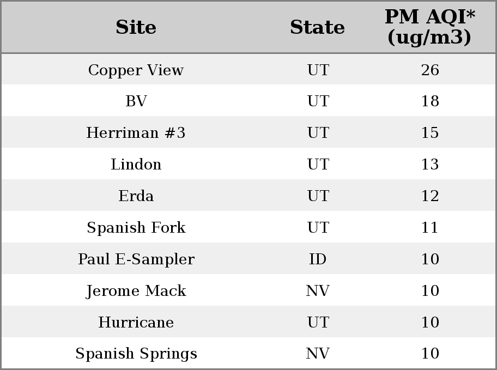The image size is (497, 370).
Task: Click the Site column header
Action: tap(136, 27)
